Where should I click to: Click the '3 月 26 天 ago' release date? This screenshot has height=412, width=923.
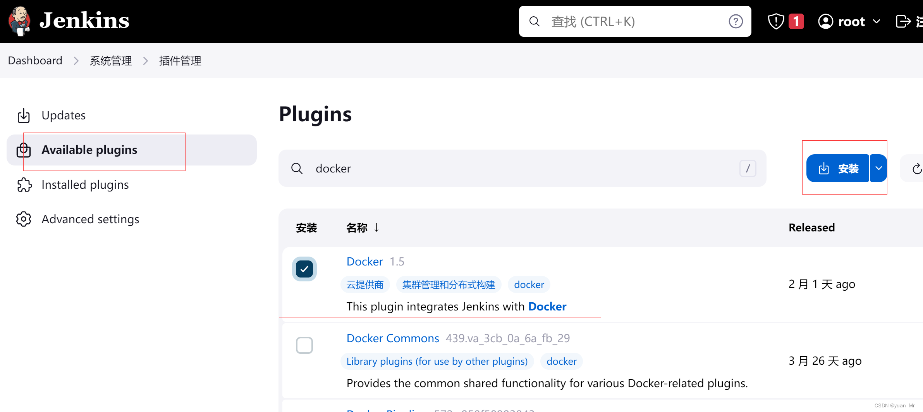coord(825,361)
